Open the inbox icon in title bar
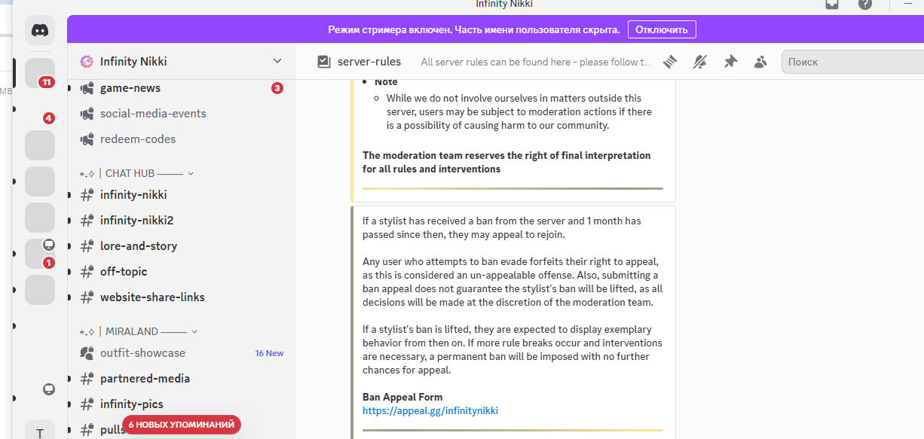 [x=831, y=4]
